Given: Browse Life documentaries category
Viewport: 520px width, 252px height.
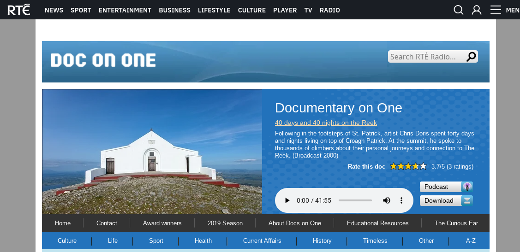Looking at the screenshot, I should click(x=113, y=241).
